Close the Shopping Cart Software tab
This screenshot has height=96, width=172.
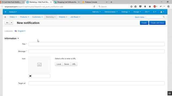point(79,2)
